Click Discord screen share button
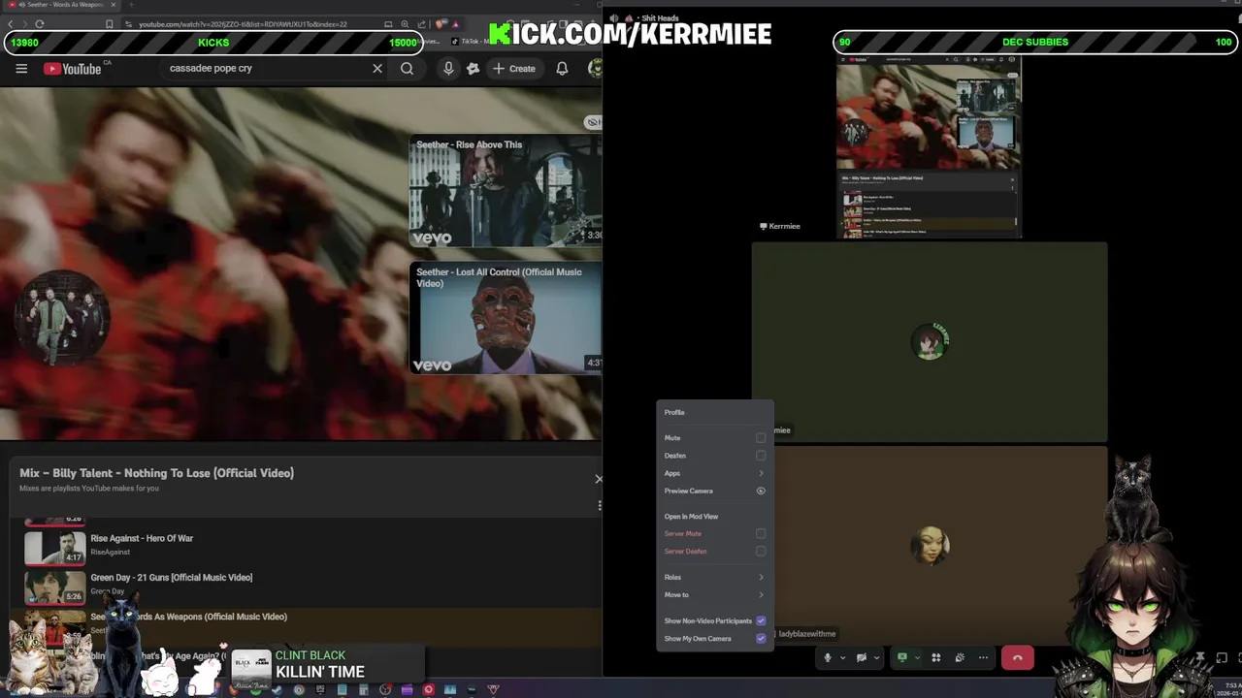The image size is (1242, 698). click(x=902, y=657)
